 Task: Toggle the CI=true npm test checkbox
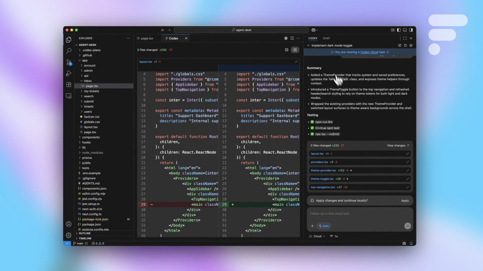click(x=312, y=128)
